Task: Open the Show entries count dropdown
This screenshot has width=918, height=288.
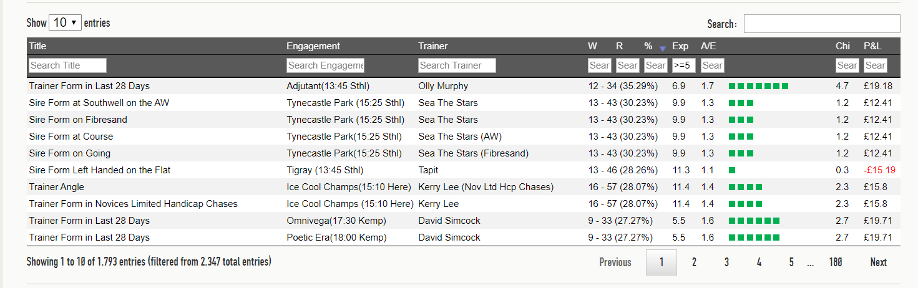Action: (65, 22)
